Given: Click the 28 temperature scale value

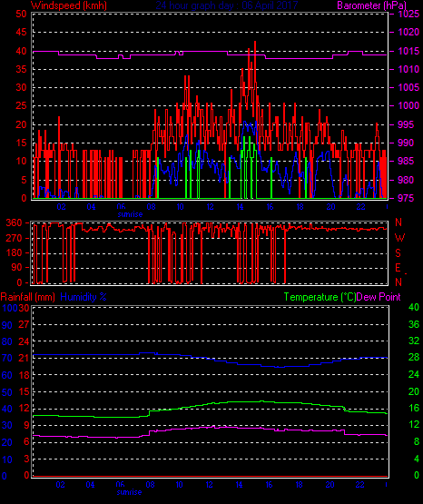Looking at the screenshot, I should [x=414, y=357].
